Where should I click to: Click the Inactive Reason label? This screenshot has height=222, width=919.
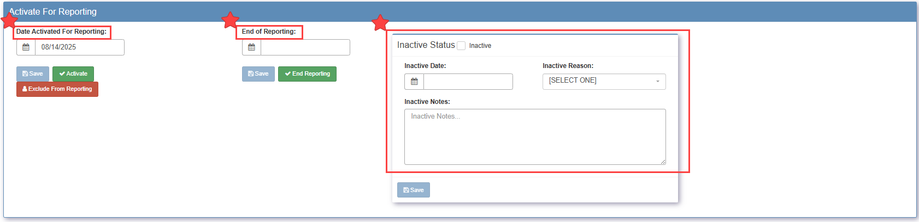point(568,66)
